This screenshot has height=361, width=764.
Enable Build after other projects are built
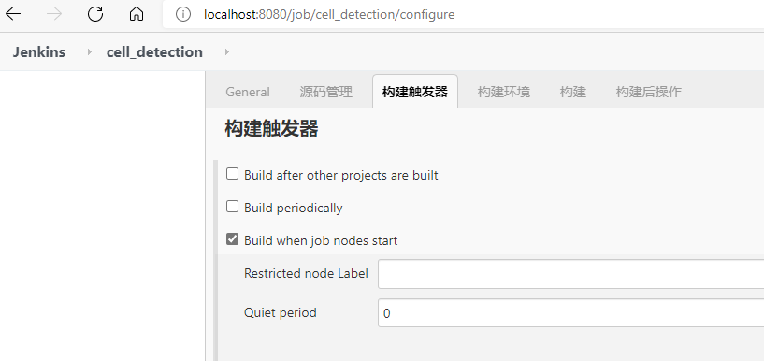(x=233, y=173)
